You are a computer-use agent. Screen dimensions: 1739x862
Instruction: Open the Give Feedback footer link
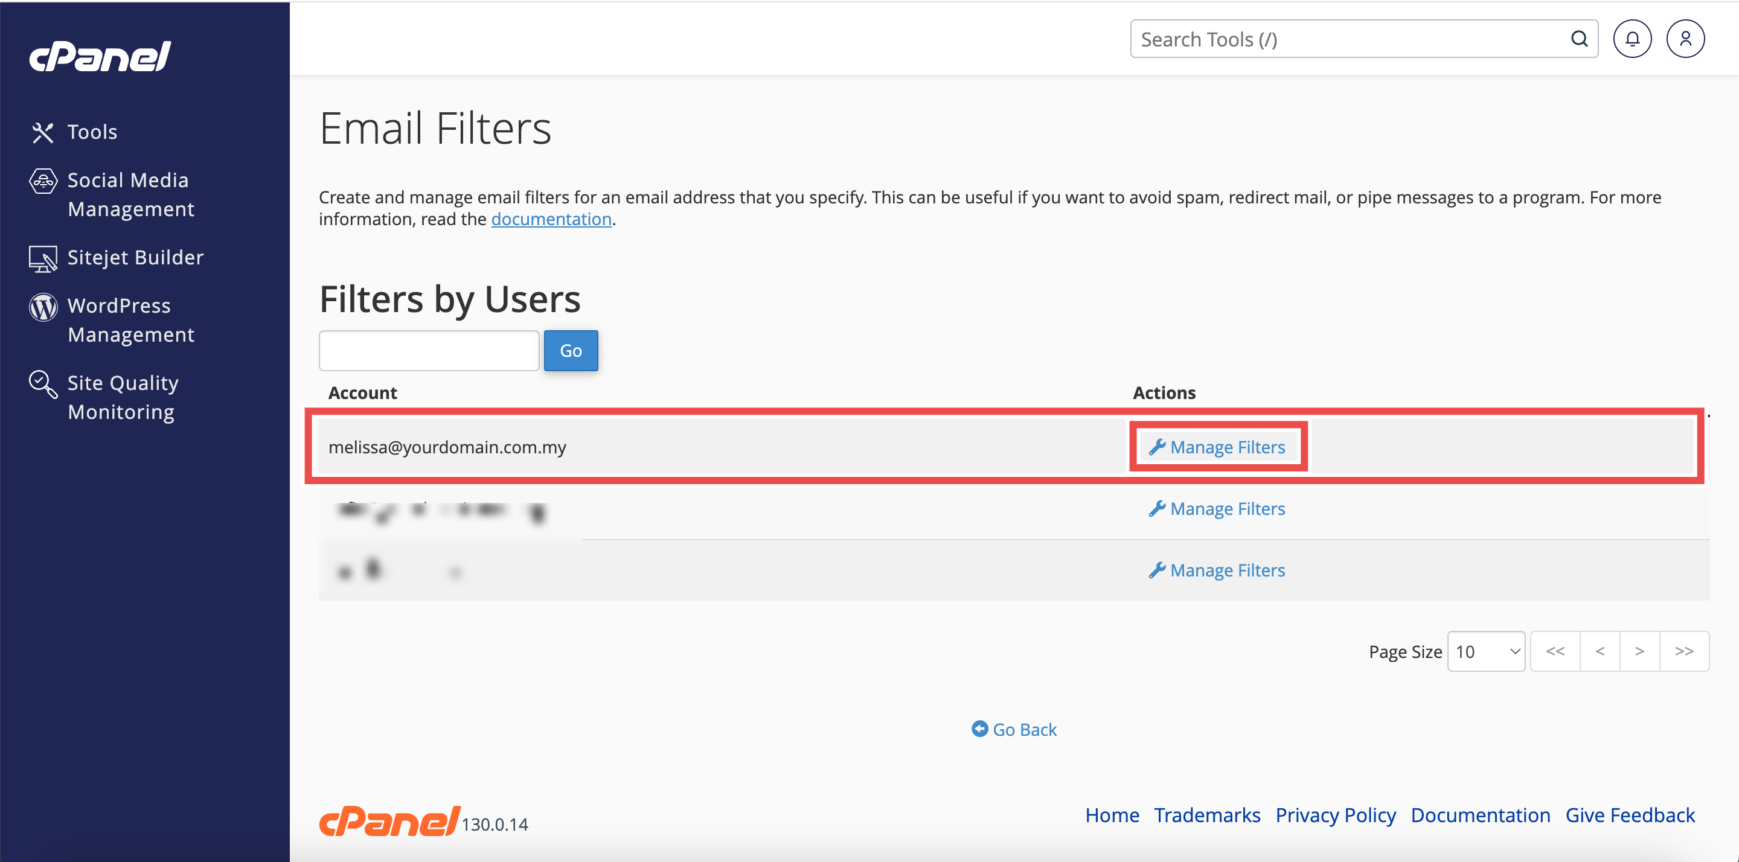1630,816
